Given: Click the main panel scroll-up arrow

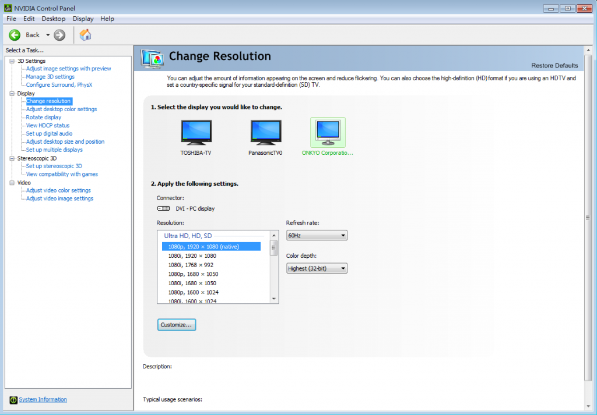Looking at the screenshot, I should point(588,50).
